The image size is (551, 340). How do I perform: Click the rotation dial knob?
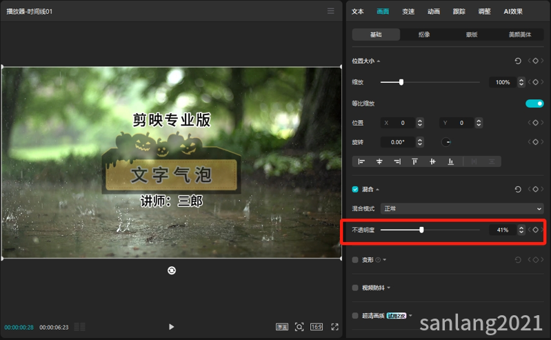pos(446,142)
